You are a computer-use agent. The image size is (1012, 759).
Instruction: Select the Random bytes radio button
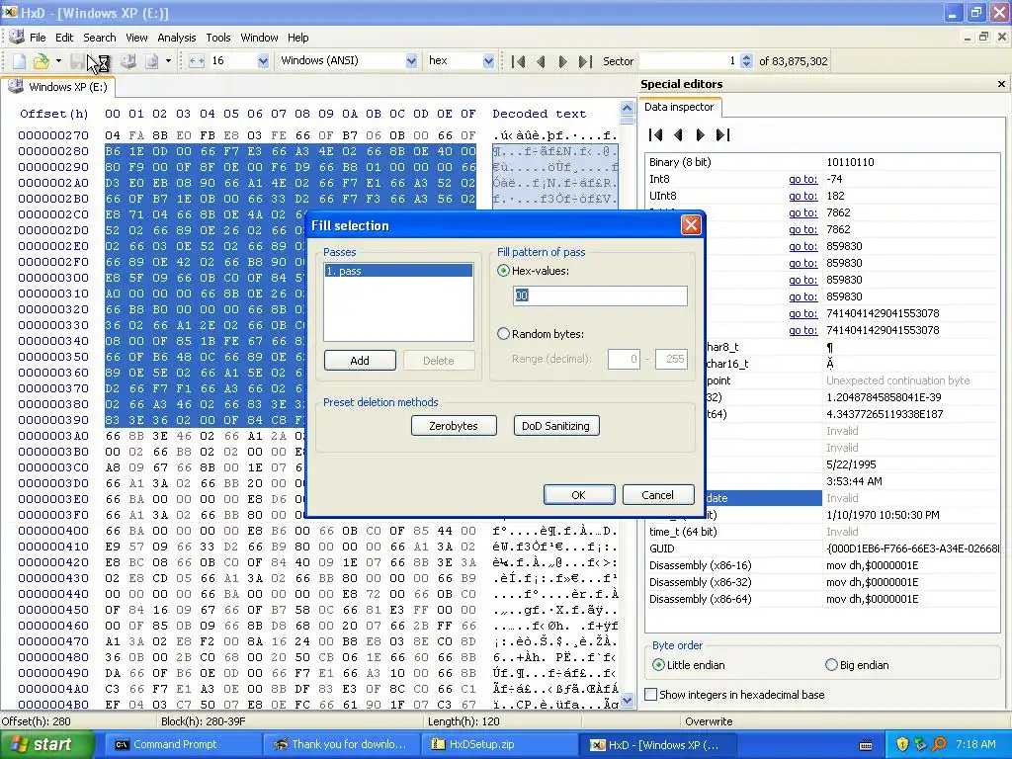(503, 334)
